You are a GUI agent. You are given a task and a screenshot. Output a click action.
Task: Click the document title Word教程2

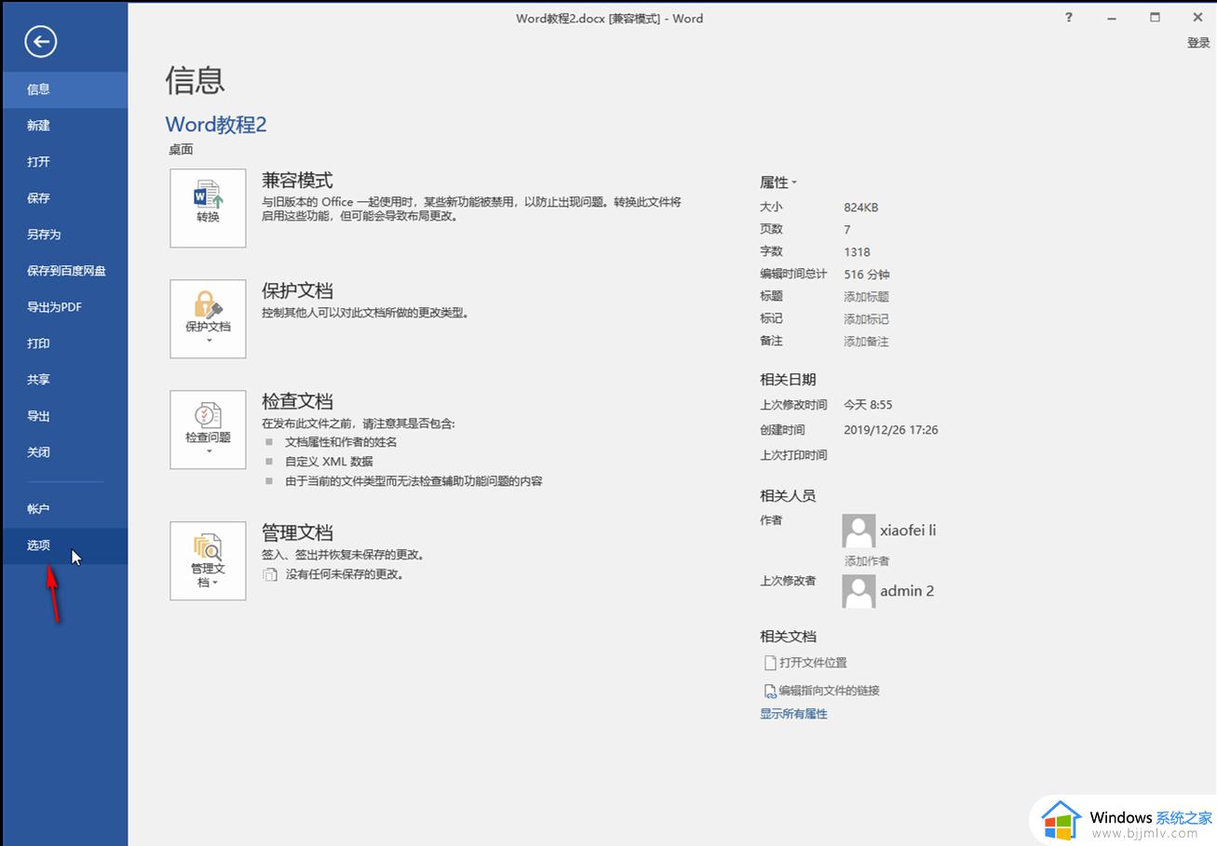click(x=216, y=124)
